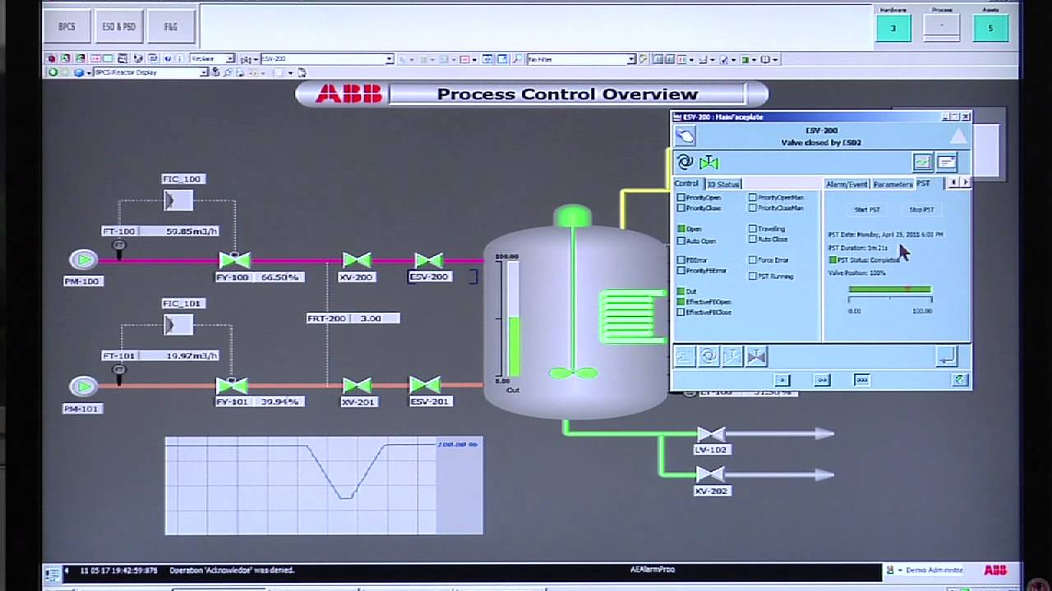Click the green circle icon in second toolbar
This screenshot has width=1052, height=591.
coord(53,72)
